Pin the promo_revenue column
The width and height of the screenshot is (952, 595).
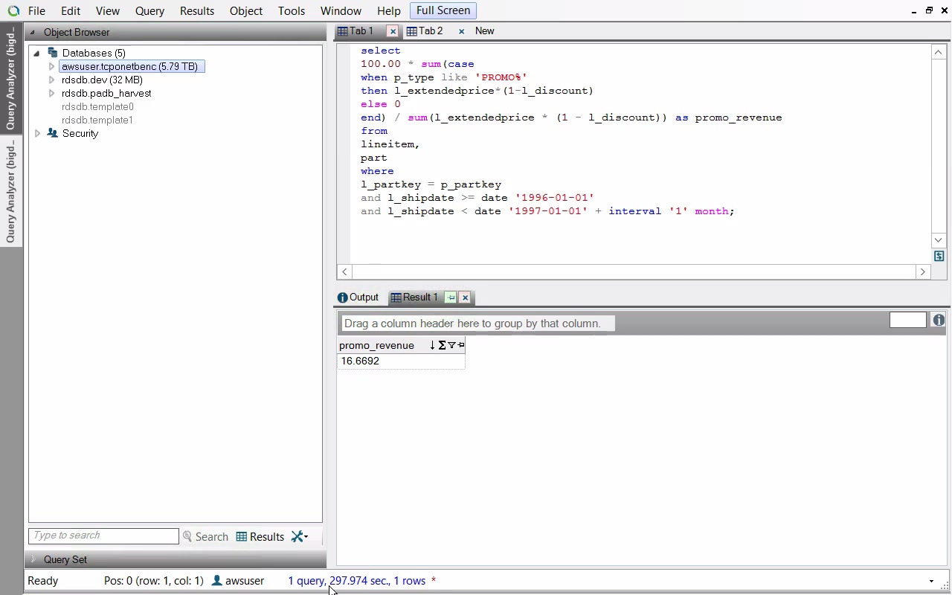pyautogui.click(x=461, y=345)
